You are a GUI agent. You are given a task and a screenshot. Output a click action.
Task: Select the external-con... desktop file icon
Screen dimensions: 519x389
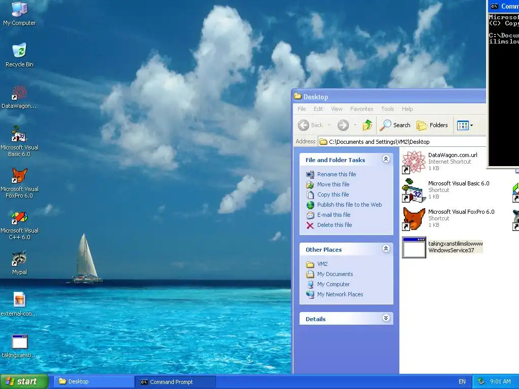click(x=19, y=304)
